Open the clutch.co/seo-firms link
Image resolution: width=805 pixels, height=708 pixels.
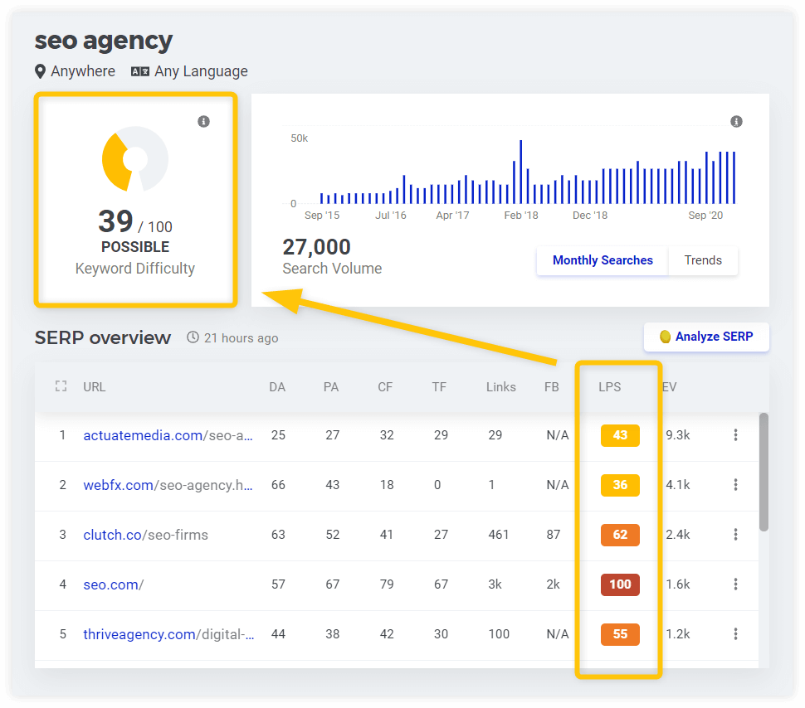point(145,535)
